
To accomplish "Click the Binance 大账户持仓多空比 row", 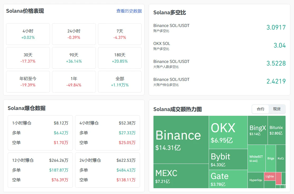I will point(219,82).
